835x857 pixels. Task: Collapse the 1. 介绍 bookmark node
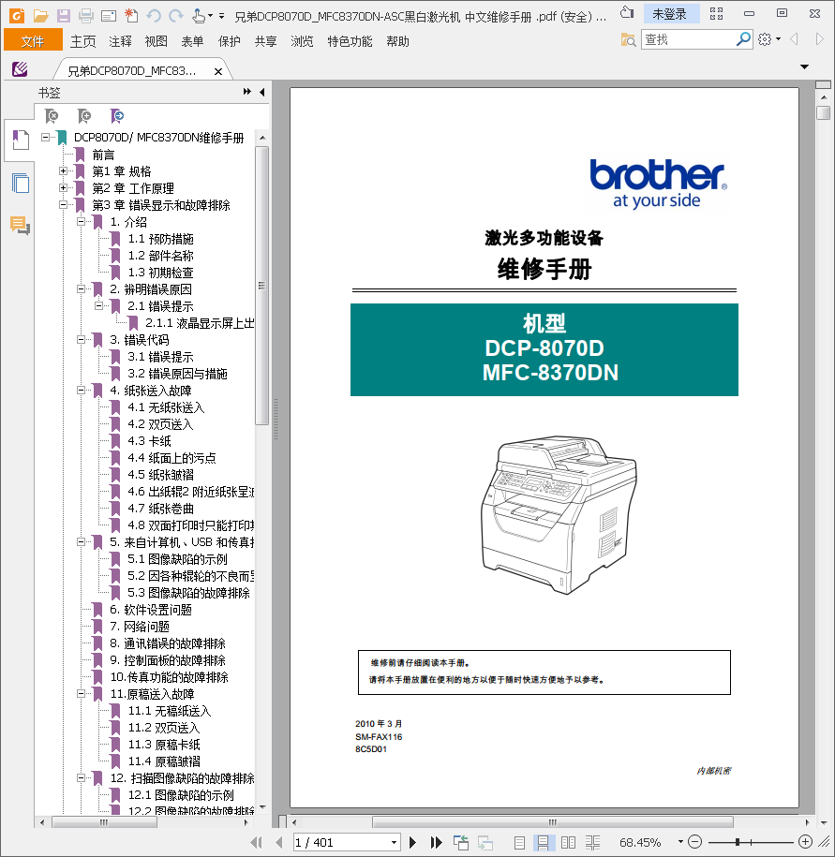82,222
